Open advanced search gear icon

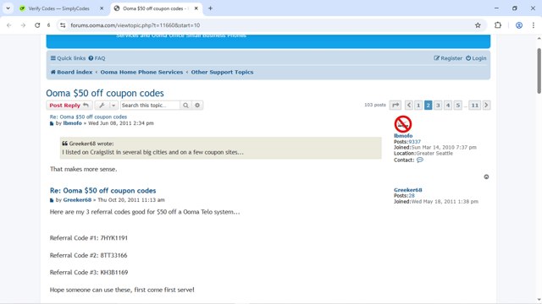click(197, 105)
